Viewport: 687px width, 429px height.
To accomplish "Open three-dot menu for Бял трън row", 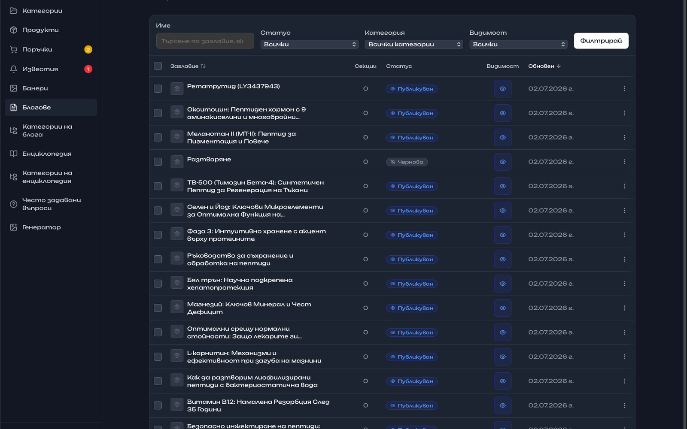I will (624, 284).
